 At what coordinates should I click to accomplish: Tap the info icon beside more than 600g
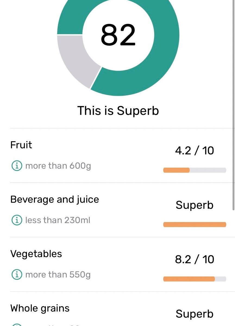[17, 166]
